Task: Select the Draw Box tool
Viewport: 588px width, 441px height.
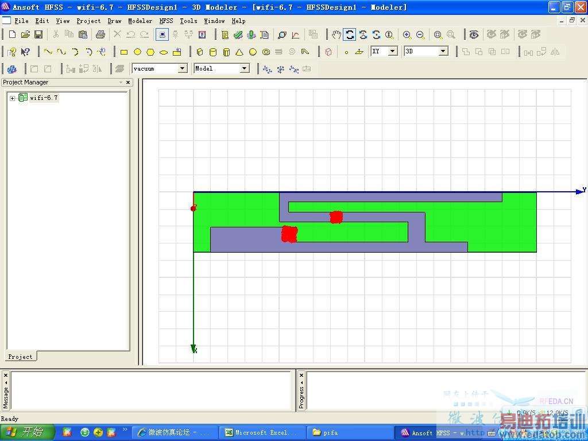Action: coord(200,52)
